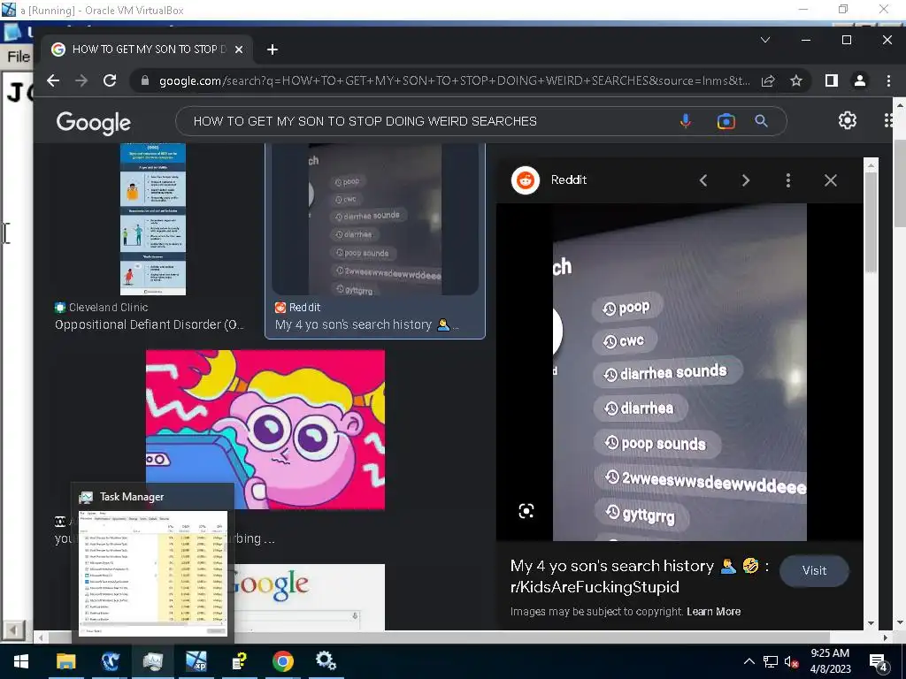906x679 pixels.
Task: Click the horizontal scrollbar left arrow
Action: tap(41, 637)
